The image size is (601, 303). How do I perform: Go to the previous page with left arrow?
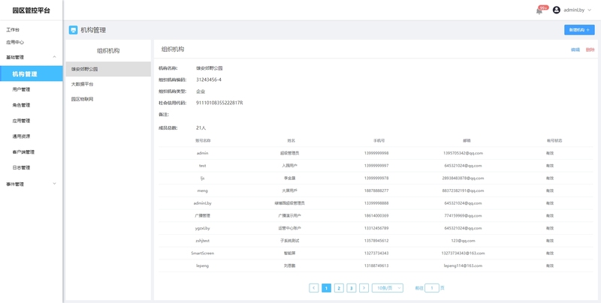314,288
